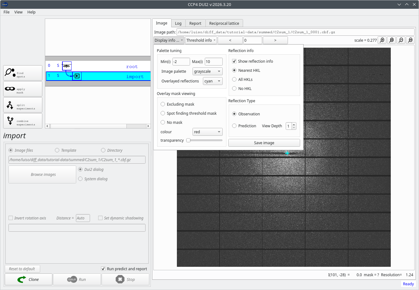
Task: Open the File menu
Action: 7,12
